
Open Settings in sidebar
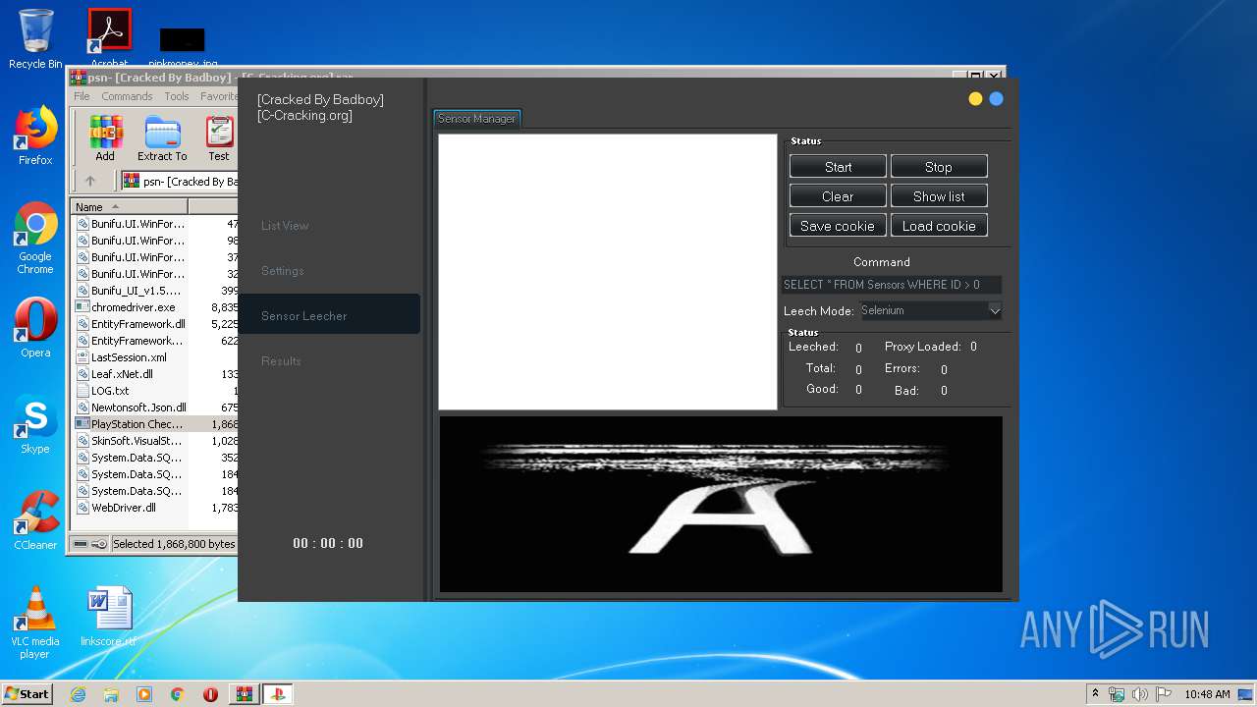click(283, 271)
